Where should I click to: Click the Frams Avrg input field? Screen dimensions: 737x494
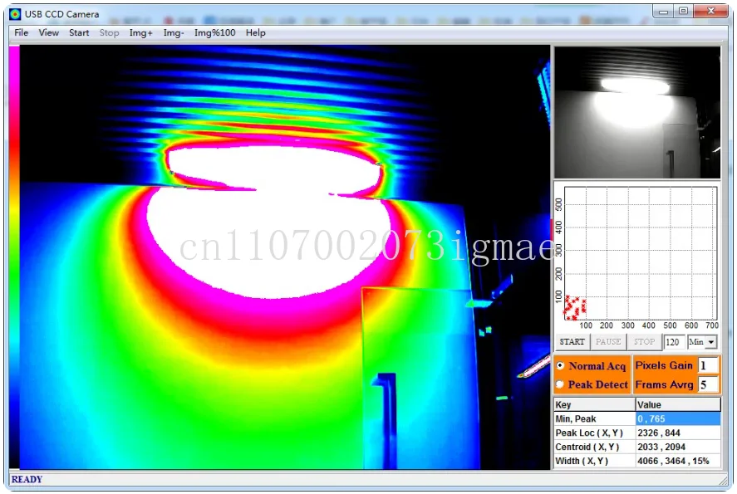pyautogui.click(x=708, y=384)
